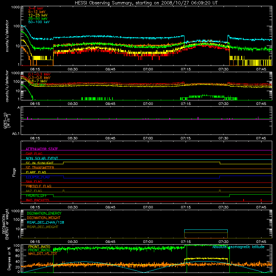Click the DECIMATION ENERGY or weight axis label
This screenshot has width=276, height=276.
pyautogui.click(x=6, y=224)
